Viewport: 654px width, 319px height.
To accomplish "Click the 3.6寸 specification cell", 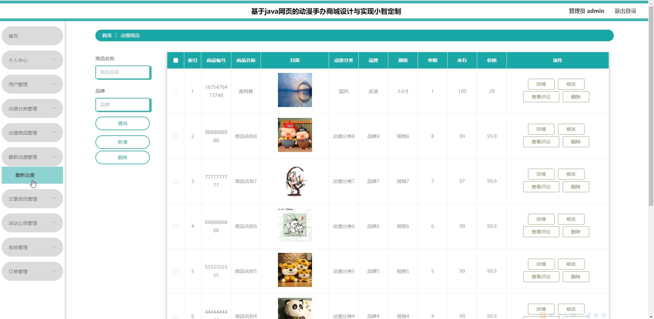I will point(403,91).
